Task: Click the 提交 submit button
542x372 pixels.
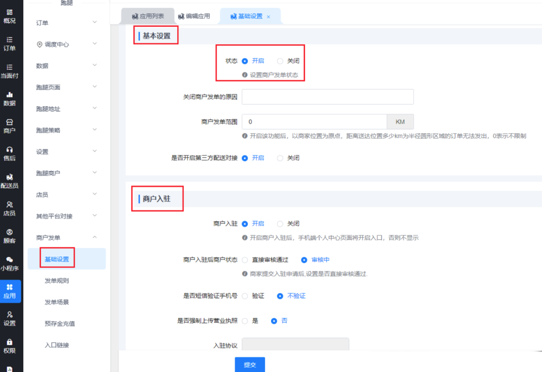Action: (x=250, y=365)
